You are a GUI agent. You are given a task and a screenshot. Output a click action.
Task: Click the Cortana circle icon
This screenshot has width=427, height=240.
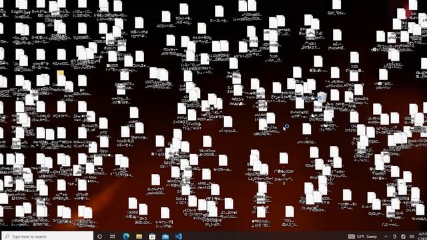(99, 237)
